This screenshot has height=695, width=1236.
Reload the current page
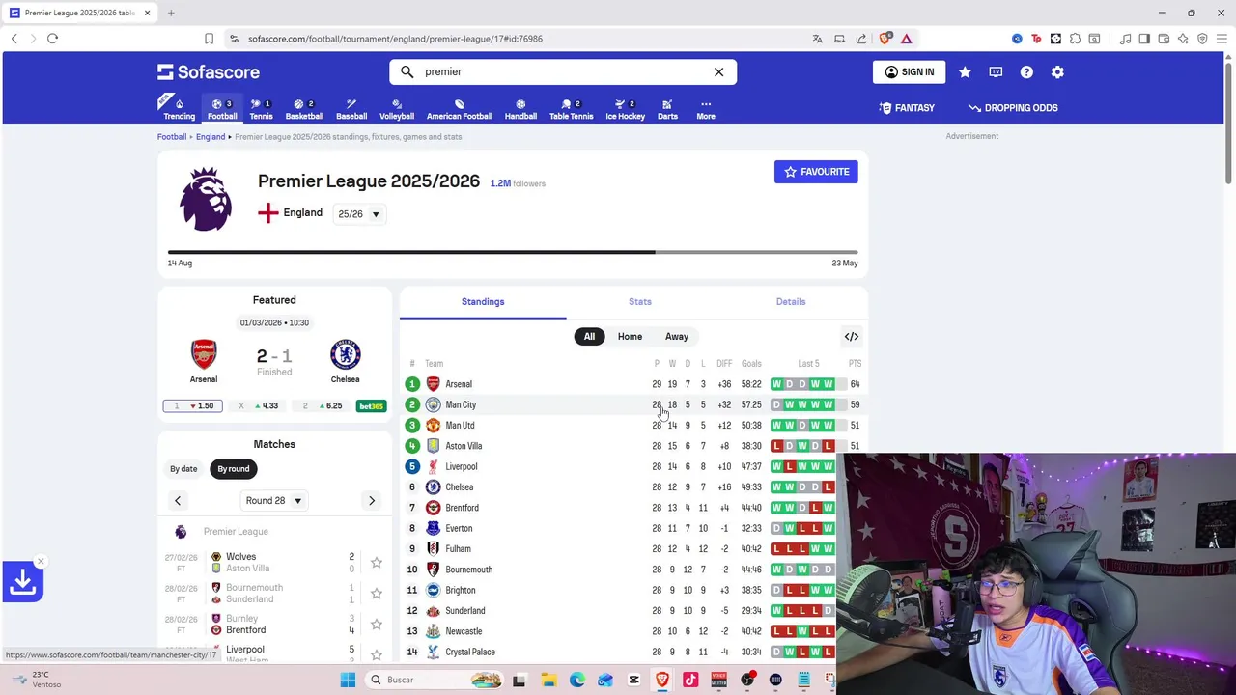tap(52, 39)
